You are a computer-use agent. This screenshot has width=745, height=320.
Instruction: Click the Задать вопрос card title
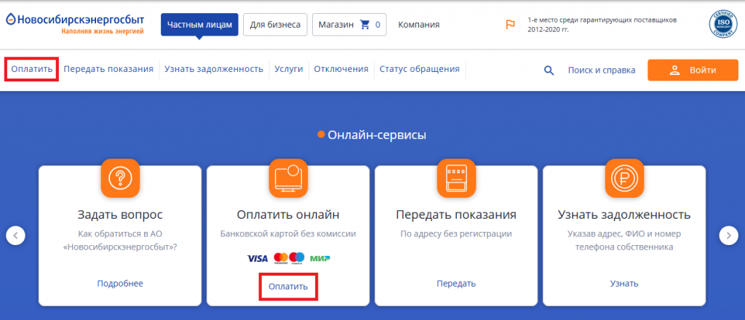tap(120, 215)
